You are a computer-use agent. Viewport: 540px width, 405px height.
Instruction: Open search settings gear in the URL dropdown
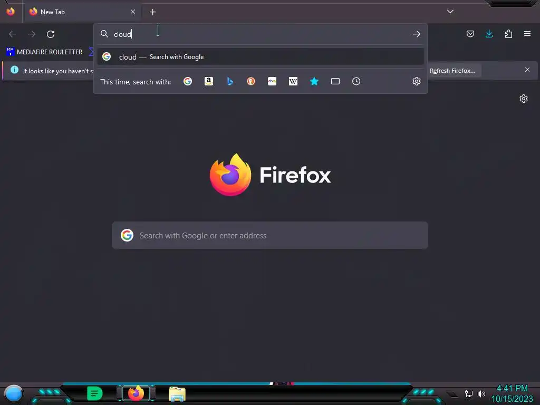click(417, 81)
